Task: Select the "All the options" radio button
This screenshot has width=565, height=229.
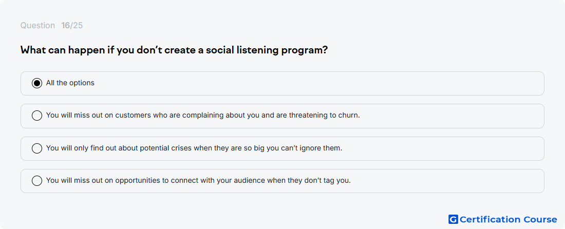Action: [x=37, y=83]
